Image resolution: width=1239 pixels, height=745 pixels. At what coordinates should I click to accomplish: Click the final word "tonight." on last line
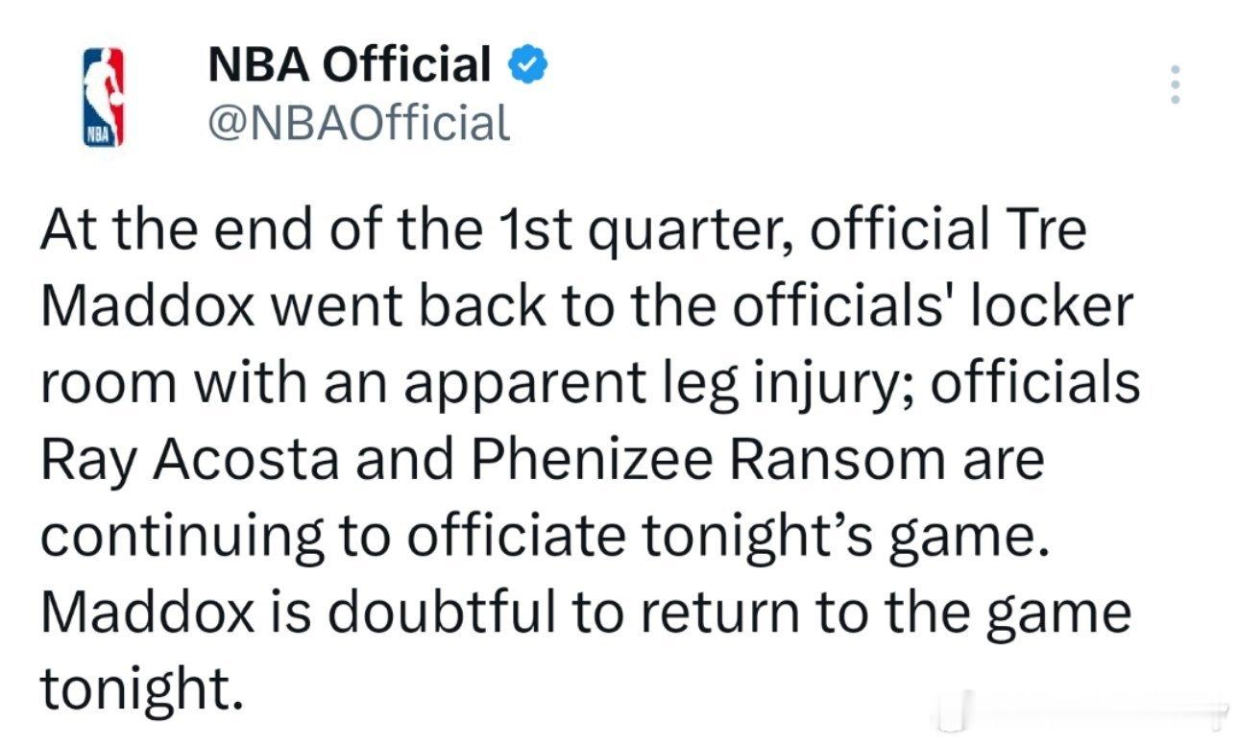(139, 688)
